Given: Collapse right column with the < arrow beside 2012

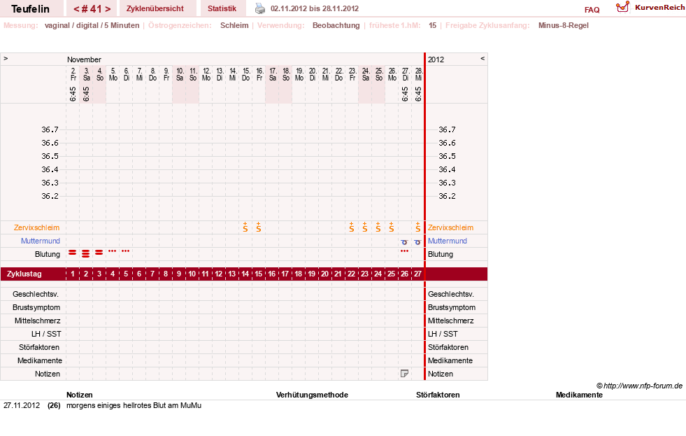Looking at the screenshot, I should coord(483,58).
